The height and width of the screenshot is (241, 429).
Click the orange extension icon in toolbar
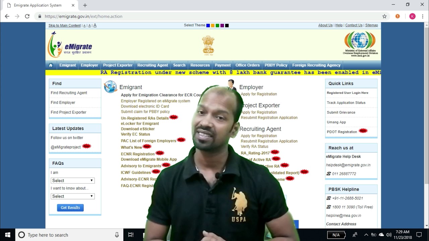397,16
